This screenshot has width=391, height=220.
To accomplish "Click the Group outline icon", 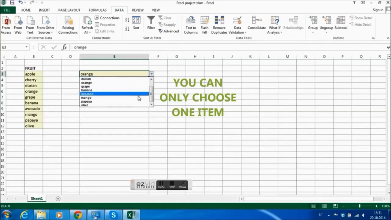I will point(313,20).
